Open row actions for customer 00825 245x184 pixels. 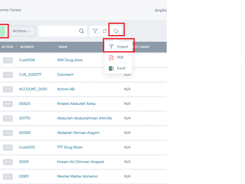(x=8, y=104)
